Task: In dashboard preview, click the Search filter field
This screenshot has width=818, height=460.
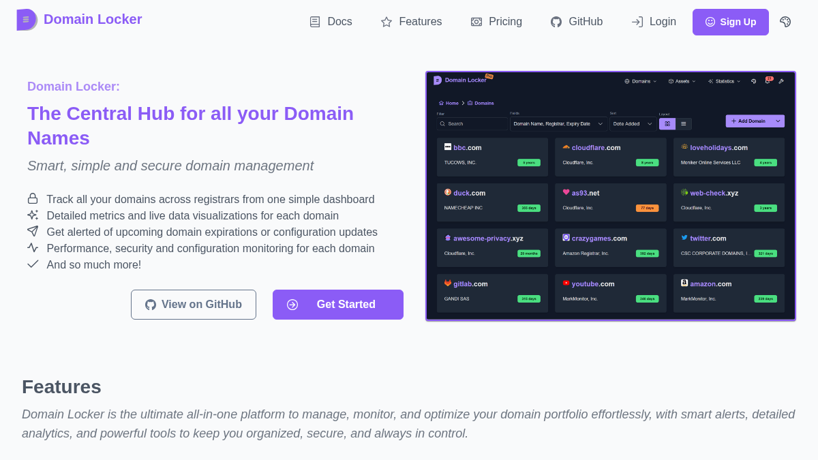Action: (x=472, y=124)
